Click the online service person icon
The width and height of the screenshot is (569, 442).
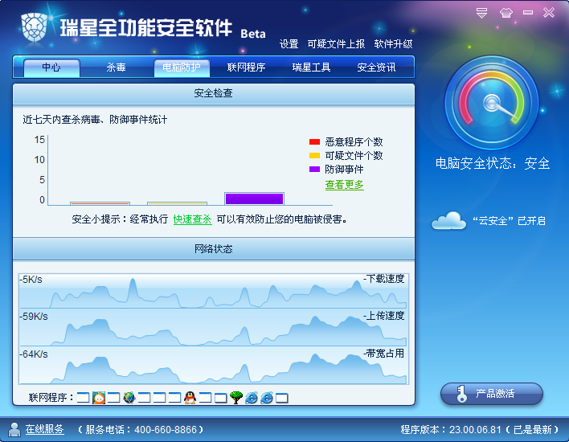[14, 430]
